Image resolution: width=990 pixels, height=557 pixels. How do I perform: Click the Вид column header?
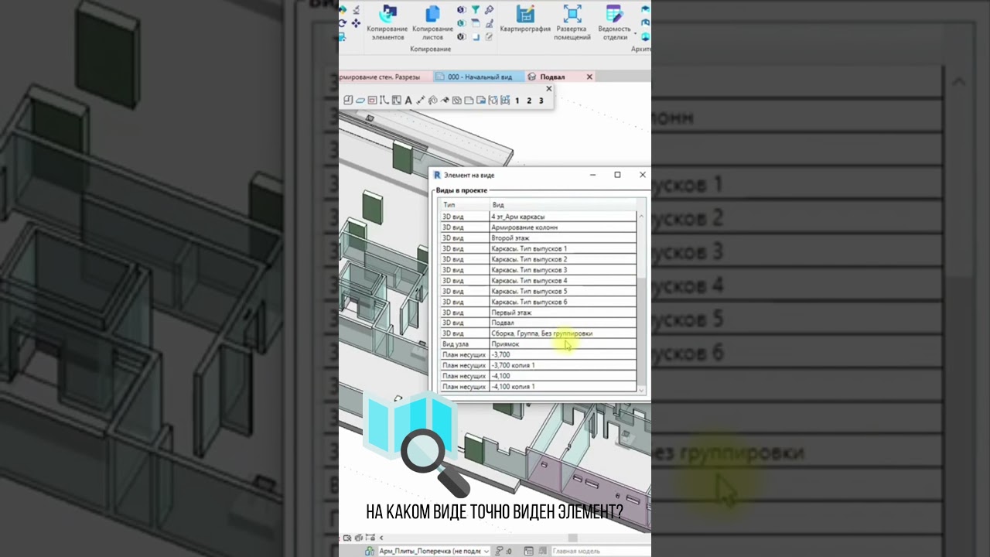(563, 205)
